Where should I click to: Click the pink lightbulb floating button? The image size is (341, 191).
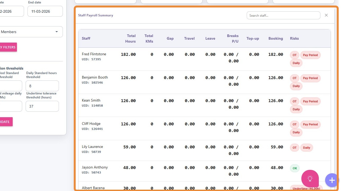pyautogui.click(x=310, y=179)
